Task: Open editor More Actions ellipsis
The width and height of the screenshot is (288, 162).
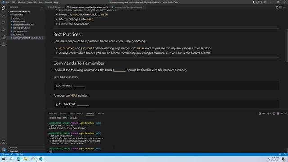Action: click(284, 7)
